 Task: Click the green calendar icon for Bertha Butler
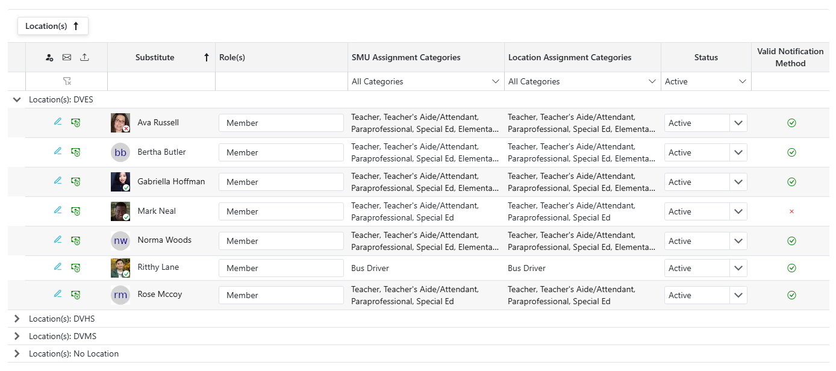(x=76, y=152)
